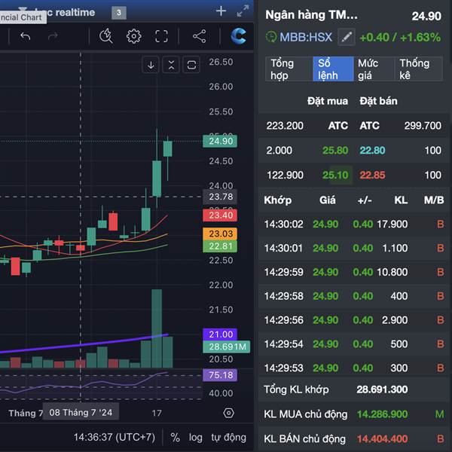452x452 pixels.
Task: Click the Giá column header
Action: [328, 200]
